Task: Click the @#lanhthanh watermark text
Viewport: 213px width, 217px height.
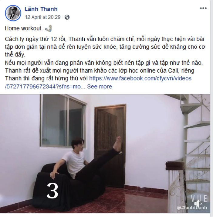Action: tap(192, 208)
